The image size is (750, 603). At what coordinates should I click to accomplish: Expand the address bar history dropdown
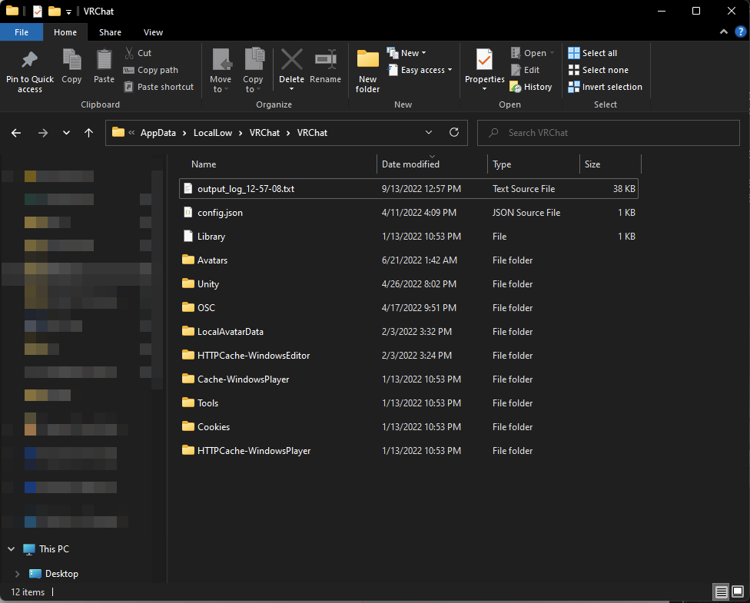pyautogui.click(x=429, y=132)
